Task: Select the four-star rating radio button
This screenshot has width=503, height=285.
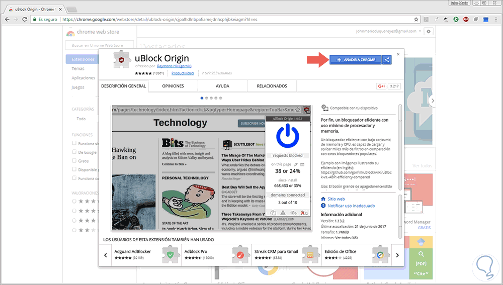Action: (x=74, y=211)
